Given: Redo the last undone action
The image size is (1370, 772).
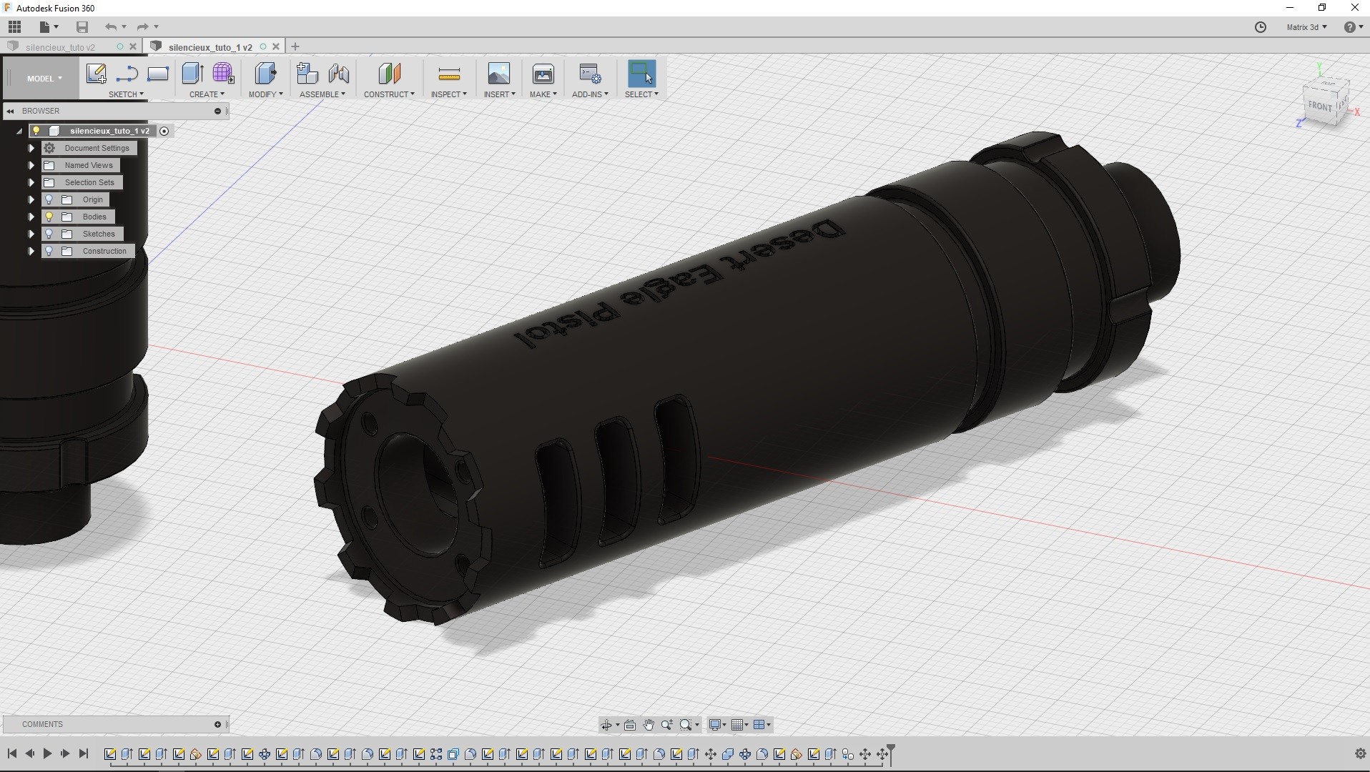Looking at the screenshot, I should [x=142, y=26].
